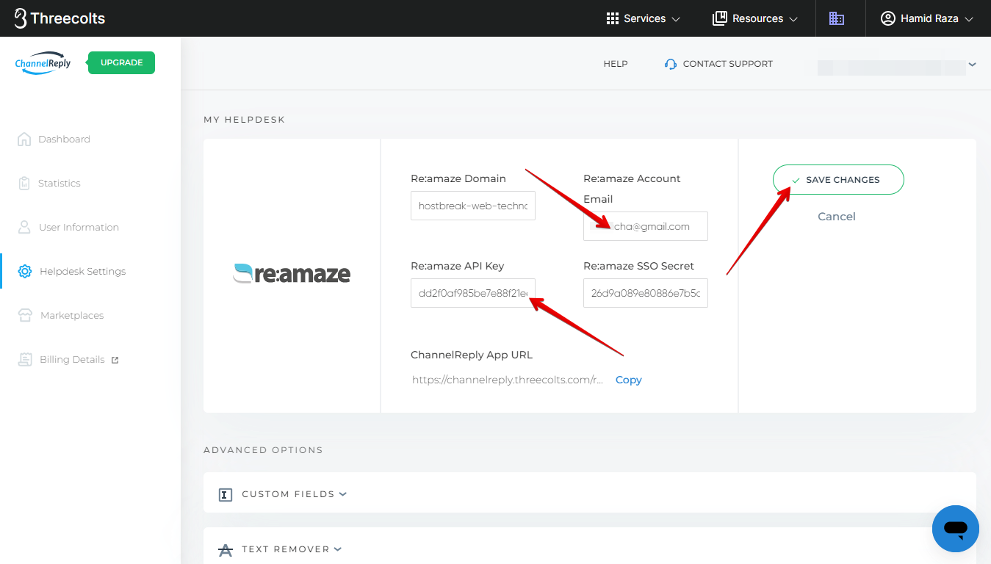Click the ChannelReply logo
The height and width of the screenshot is (564, 991).
tap(43, 63)
